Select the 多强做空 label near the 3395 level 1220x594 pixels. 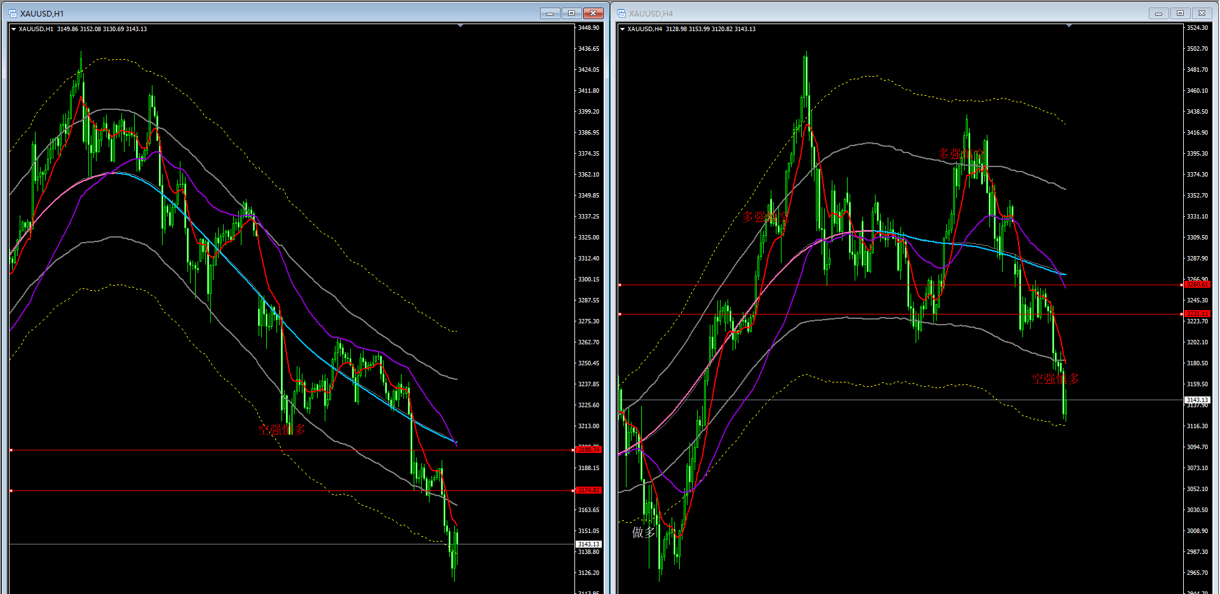coord(961,154)
